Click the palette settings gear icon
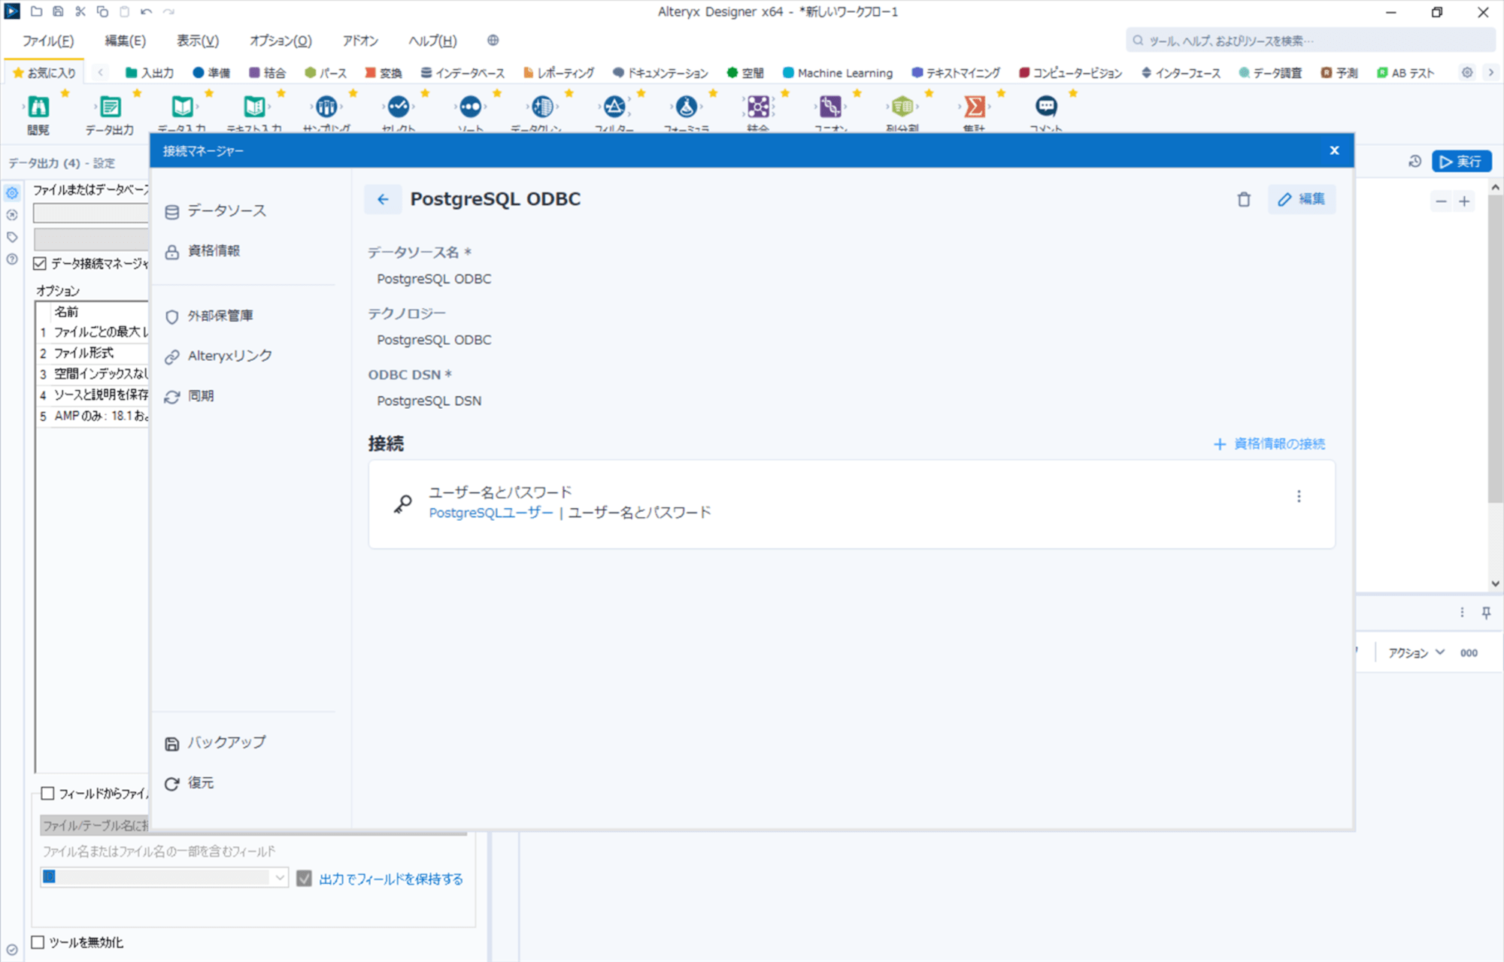 tap(1466, 73)
